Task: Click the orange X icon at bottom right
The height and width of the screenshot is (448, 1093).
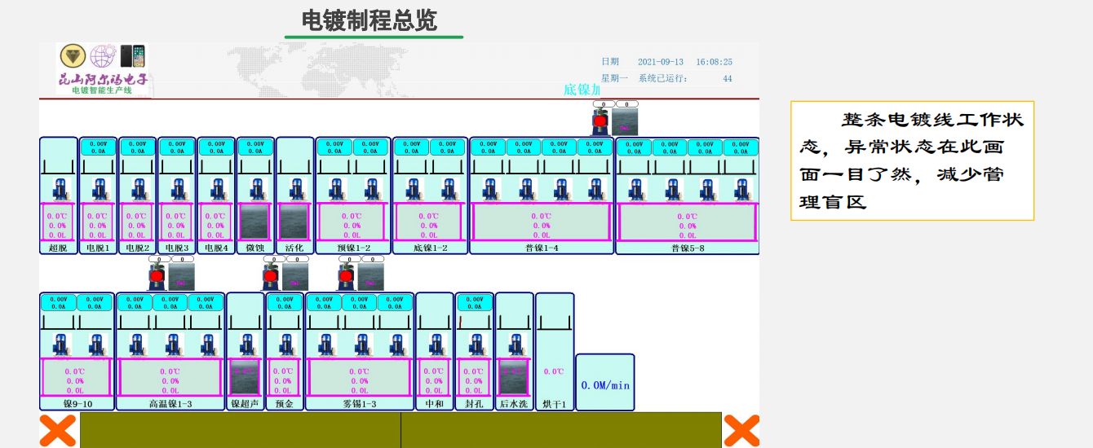Action: click(741, 431)
